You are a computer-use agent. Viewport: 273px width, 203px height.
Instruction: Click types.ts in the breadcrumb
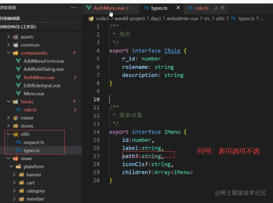(x=246, y=18)
